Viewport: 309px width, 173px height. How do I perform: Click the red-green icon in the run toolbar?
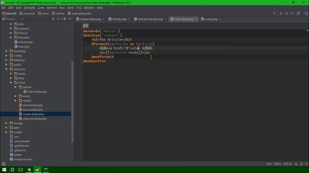(298, 13)
